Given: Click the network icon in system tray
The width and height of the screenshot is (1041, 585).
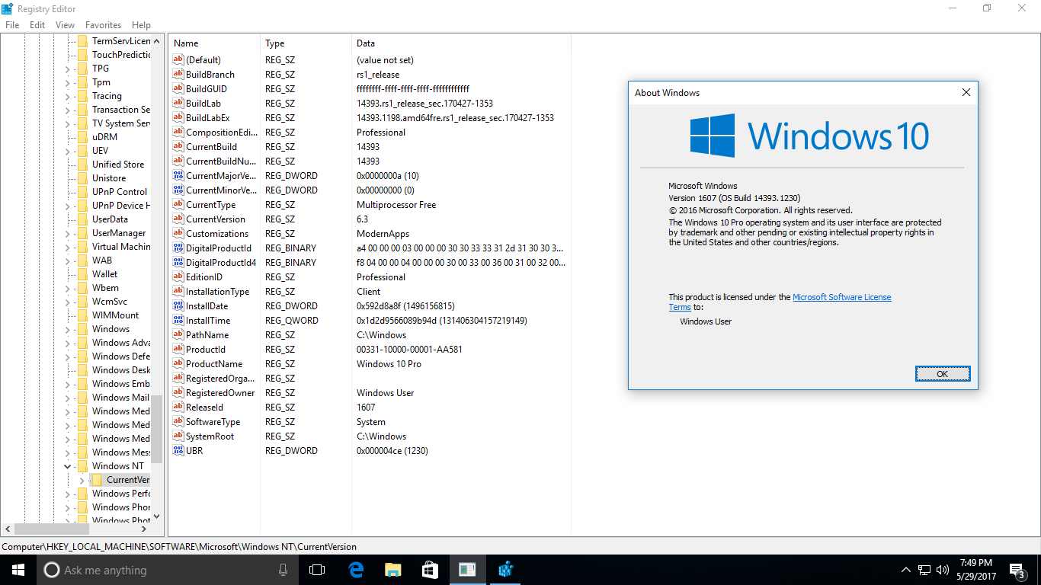Looking at the screenshot, I should pos(924,570).
